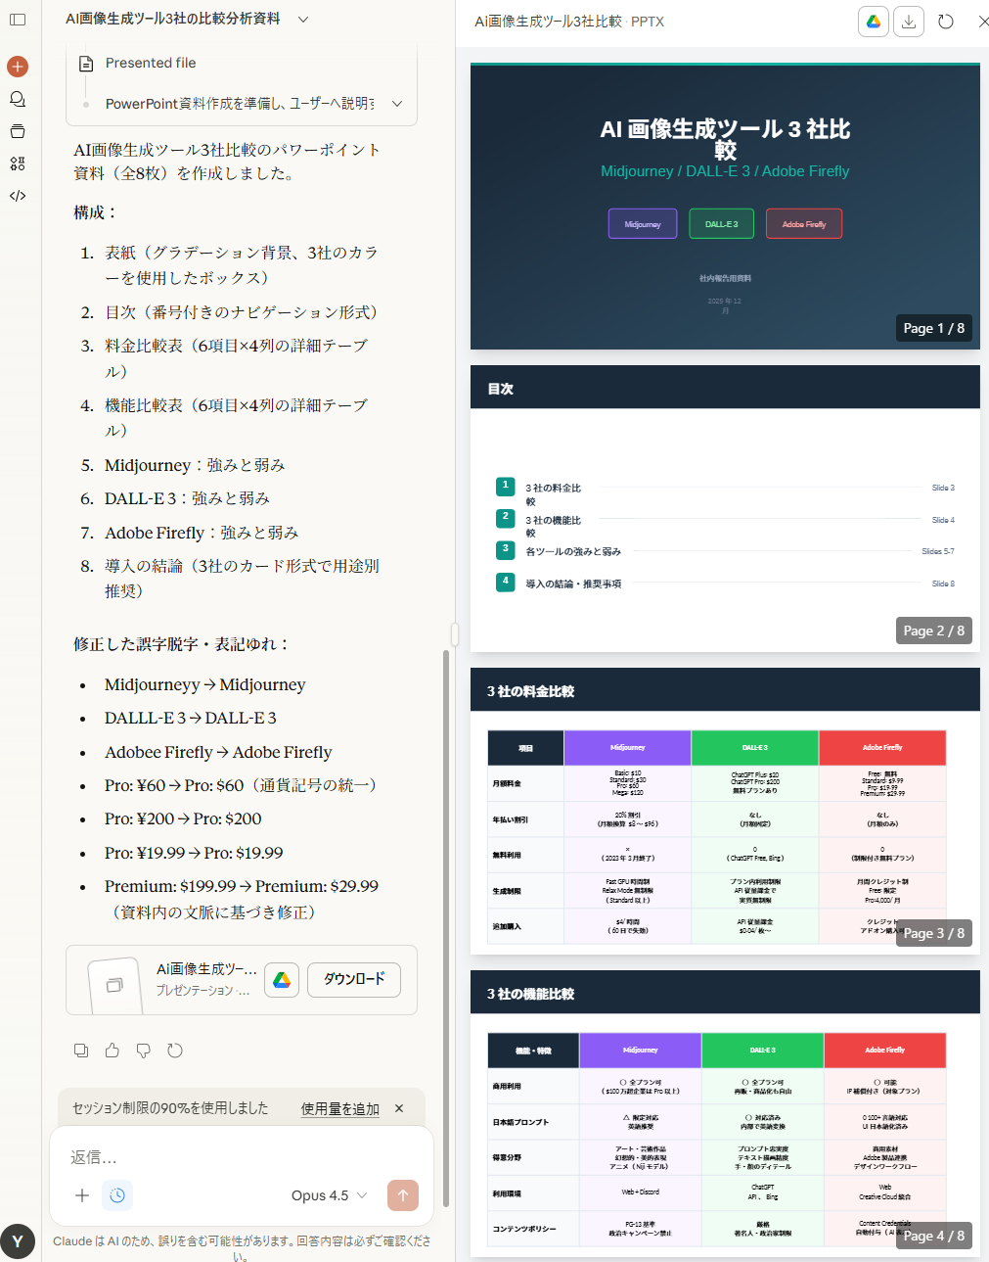Click the Page 2 / 8 indicator
The height and width of the screenshot is (1262, 989).
point(934,631)
